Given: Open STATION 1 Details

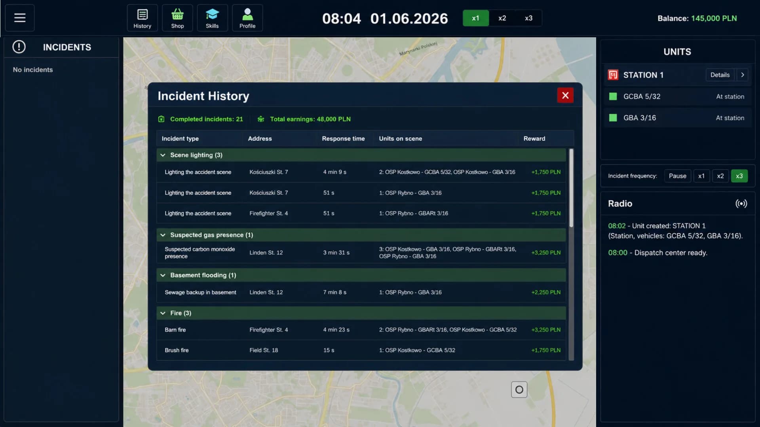Looking at the screenshot, I should (720, 75).
